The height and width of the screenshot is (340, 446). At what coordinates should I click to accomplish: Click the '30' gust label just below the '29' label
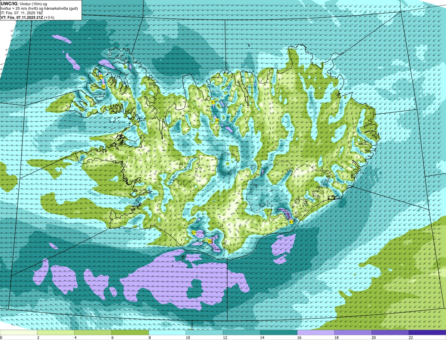tap(103, 87)
